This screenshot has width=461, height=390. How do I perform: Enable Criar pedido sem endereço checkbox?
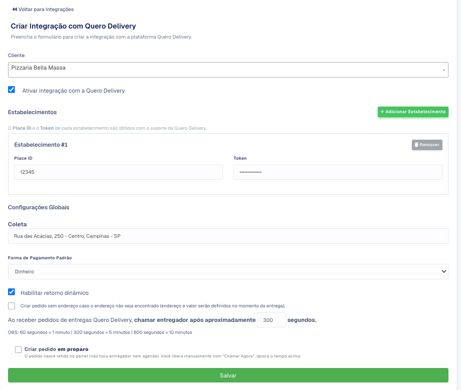click(12, 306)
